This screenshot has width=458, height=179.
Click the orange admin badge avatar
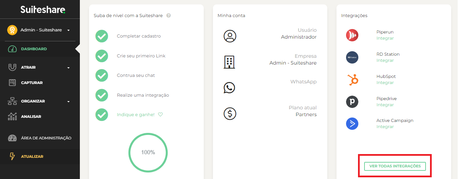[x=12, y=30]
